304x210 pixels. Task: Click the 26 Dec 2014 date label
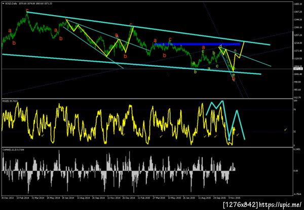click(128, 198)
